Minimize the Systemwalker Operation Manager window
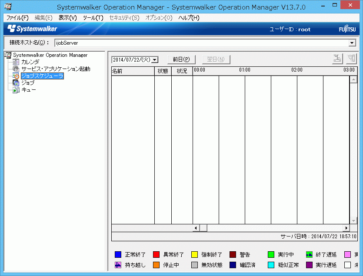 323,5
